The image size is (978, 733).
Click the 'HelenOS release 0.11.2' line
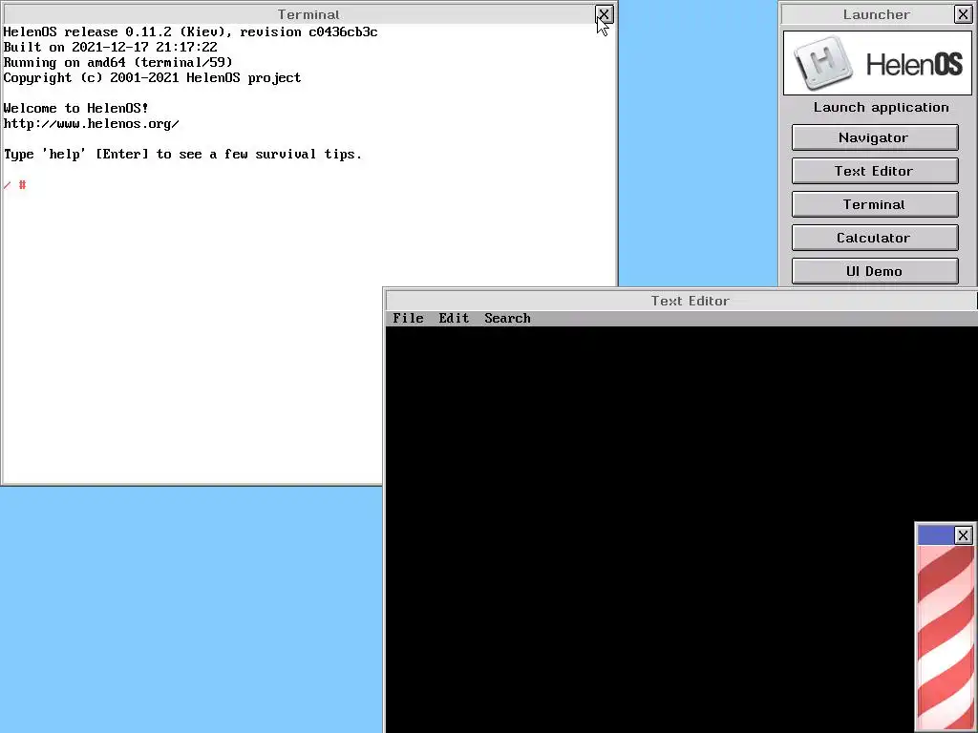click(x=190, y=31)
